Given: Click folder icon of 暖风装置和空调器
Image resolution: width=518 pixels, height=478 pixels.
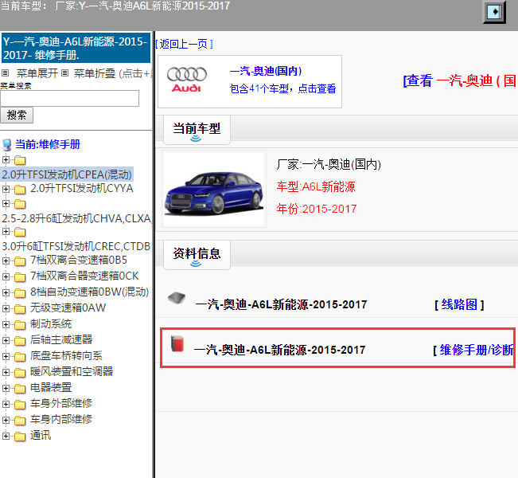Looking at the screenshot, I should tap(20, 373).
